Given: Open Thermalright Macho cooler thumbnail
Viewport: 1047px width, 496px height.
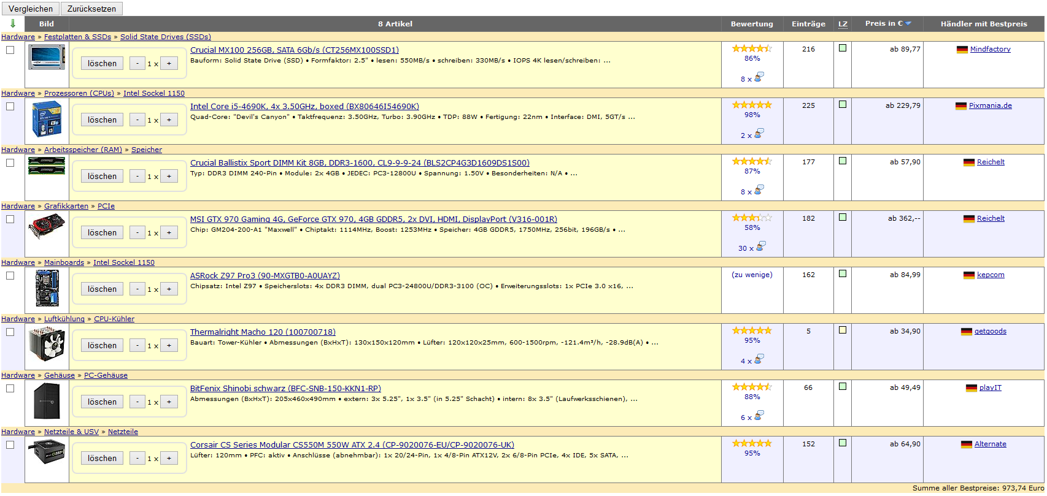Looking at the screenshot, I should pyautogui.click(x=47, y=344).
